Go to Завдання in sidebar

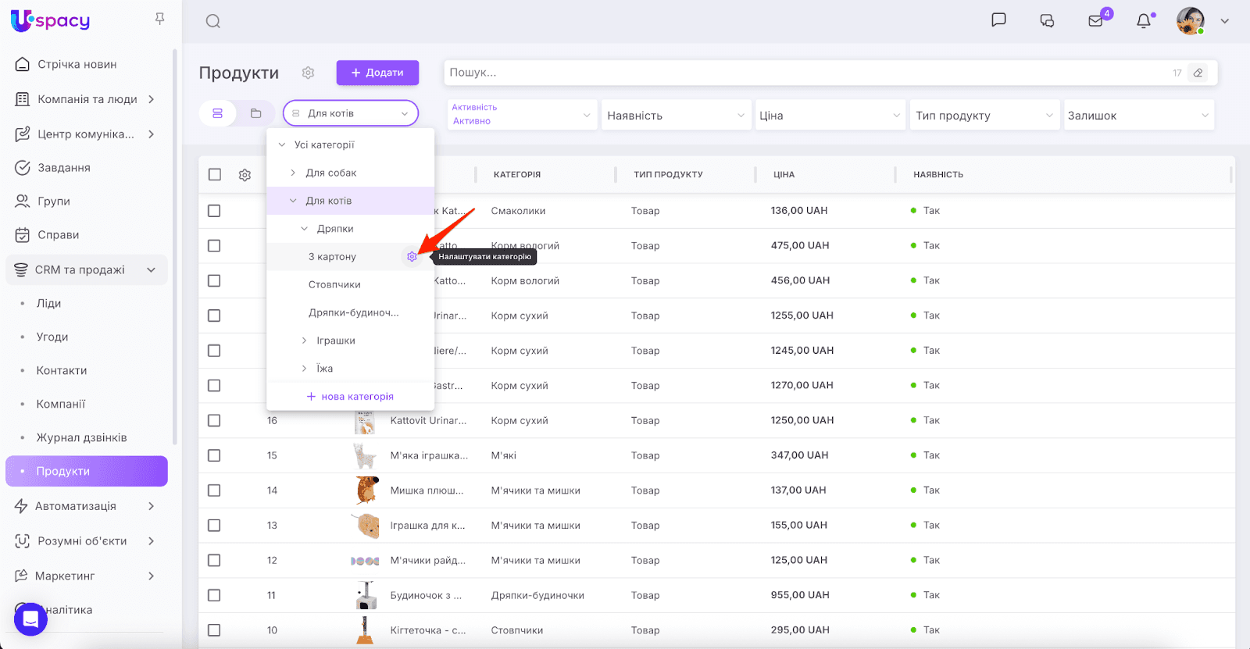(x=64, y=168)
